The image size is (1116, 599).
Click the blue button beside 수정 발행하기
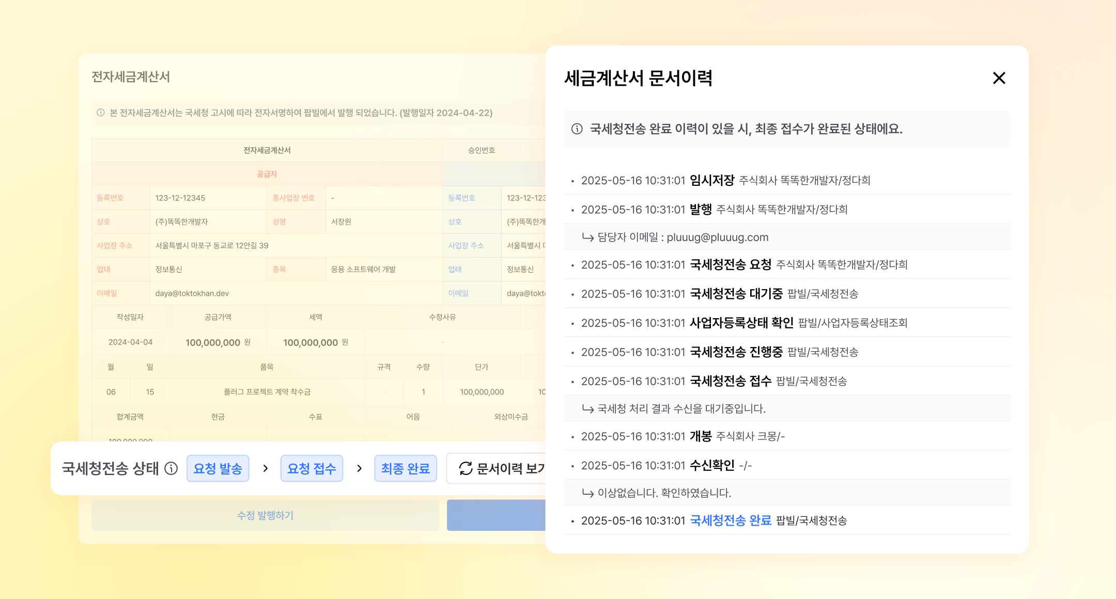click(x=496, y=515)
